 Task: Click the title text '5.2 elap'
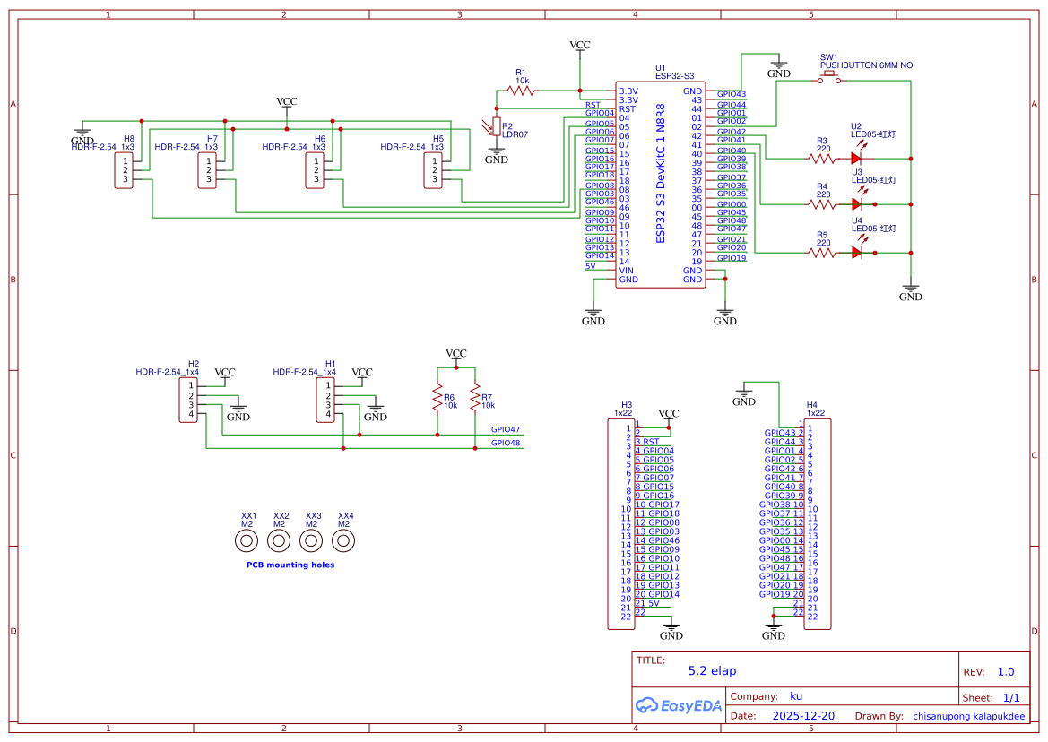pos(712,671)
